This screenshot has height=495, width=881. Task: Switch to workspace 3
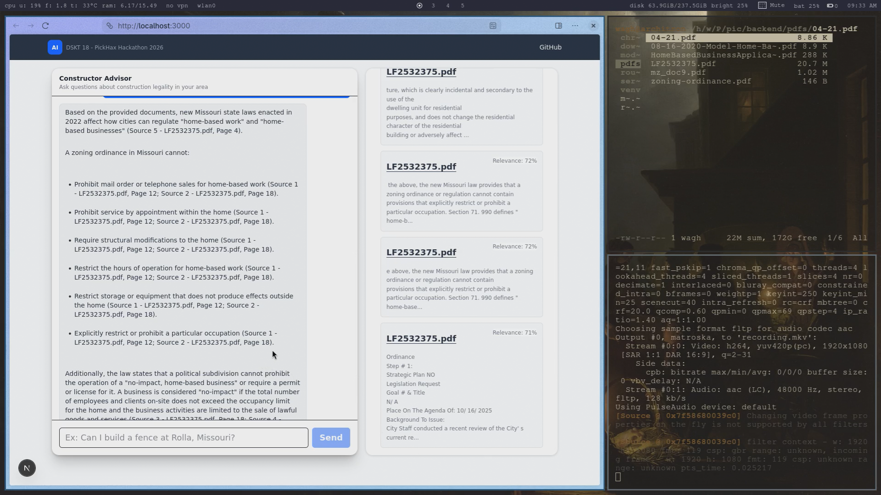coord(433,5)
